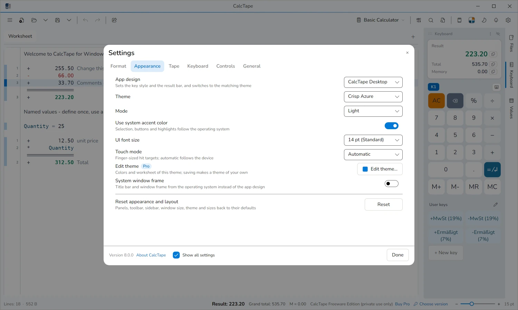This screenshot has height=310, width=518.
Task: Click the pencil edit user keys icon
Action: pyautogui.click(x=496, y=205)
